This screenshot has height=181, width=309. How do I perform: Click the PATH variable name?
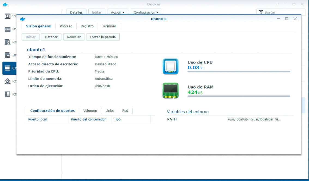(172, 119)
